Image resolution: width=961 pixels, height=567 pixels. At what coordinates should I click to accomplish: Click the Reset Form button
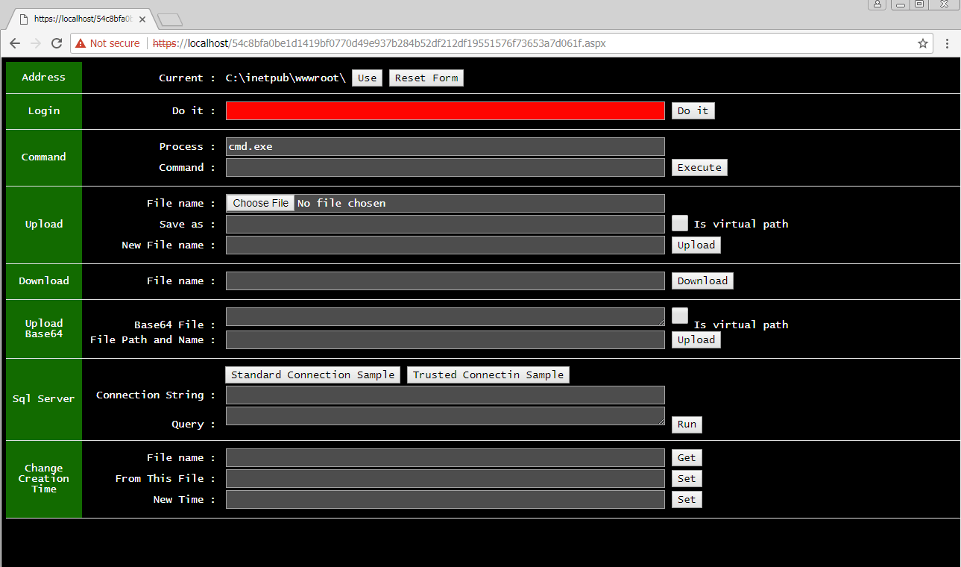(x=426, y=78)
